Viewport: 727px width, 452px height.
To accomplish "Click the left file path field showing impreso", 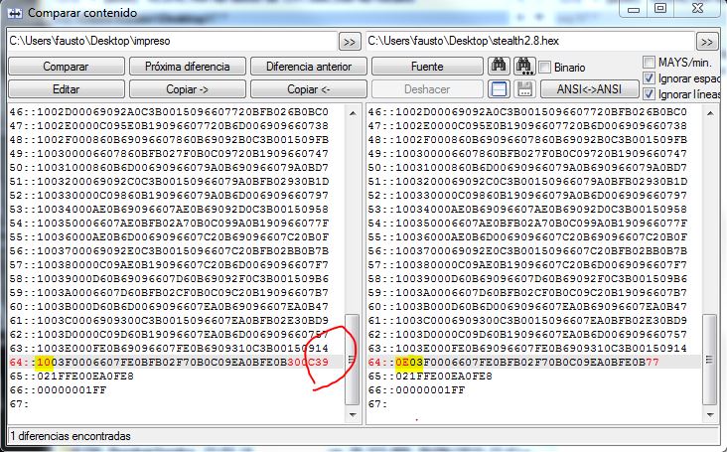I will point(172,41).
